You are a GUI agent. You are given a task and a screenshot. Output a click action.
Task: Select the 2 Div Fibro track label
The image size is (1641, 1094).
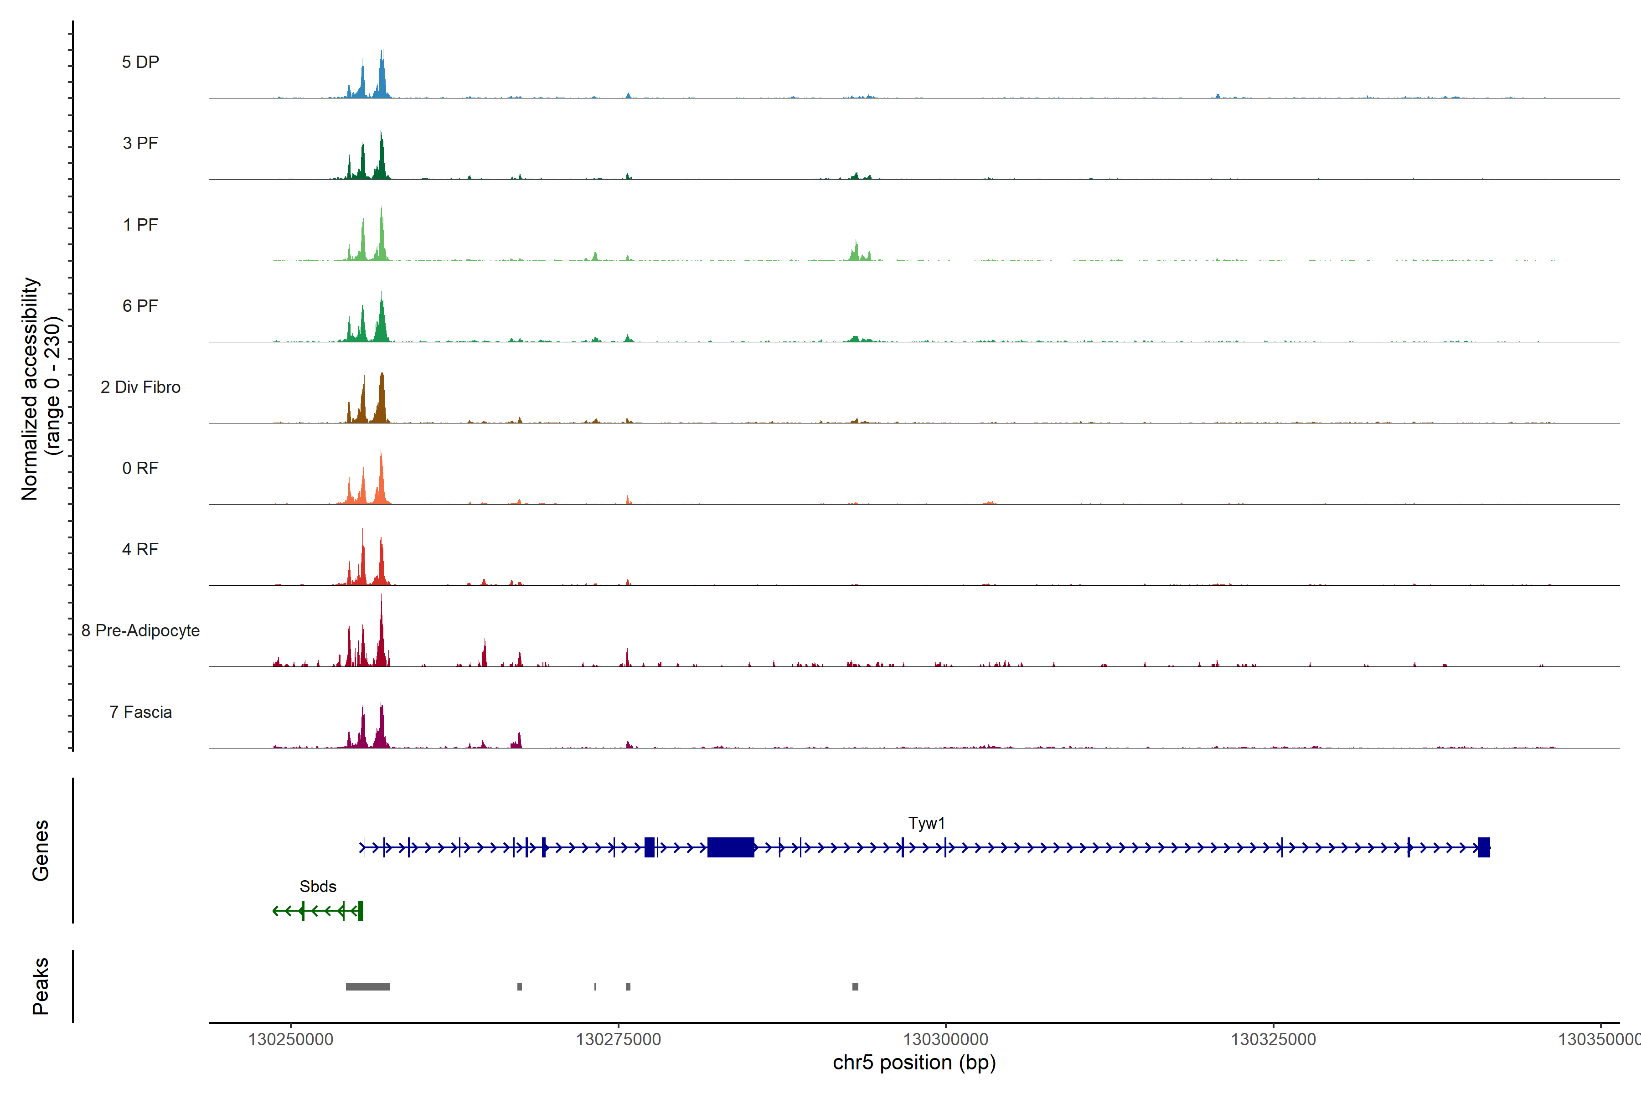(140, 387)
